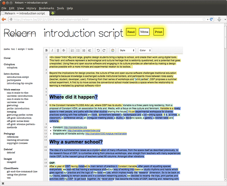
Task: Close the find bar X at bottom left
Action: 3,183
